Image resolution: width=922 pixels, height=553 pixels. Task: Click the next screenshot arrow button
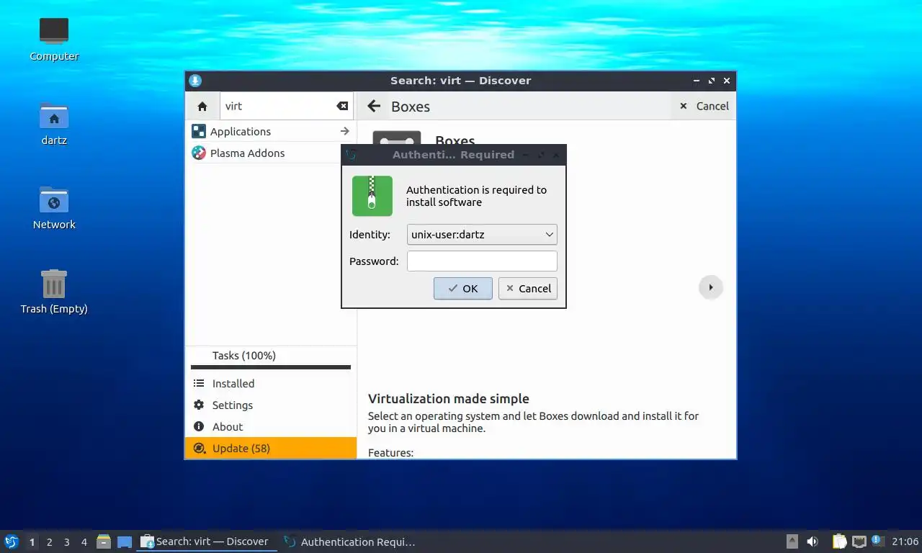point(711,287)
